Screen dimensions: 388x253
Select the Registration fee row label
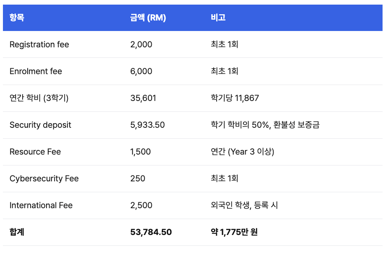coord(39,44)
